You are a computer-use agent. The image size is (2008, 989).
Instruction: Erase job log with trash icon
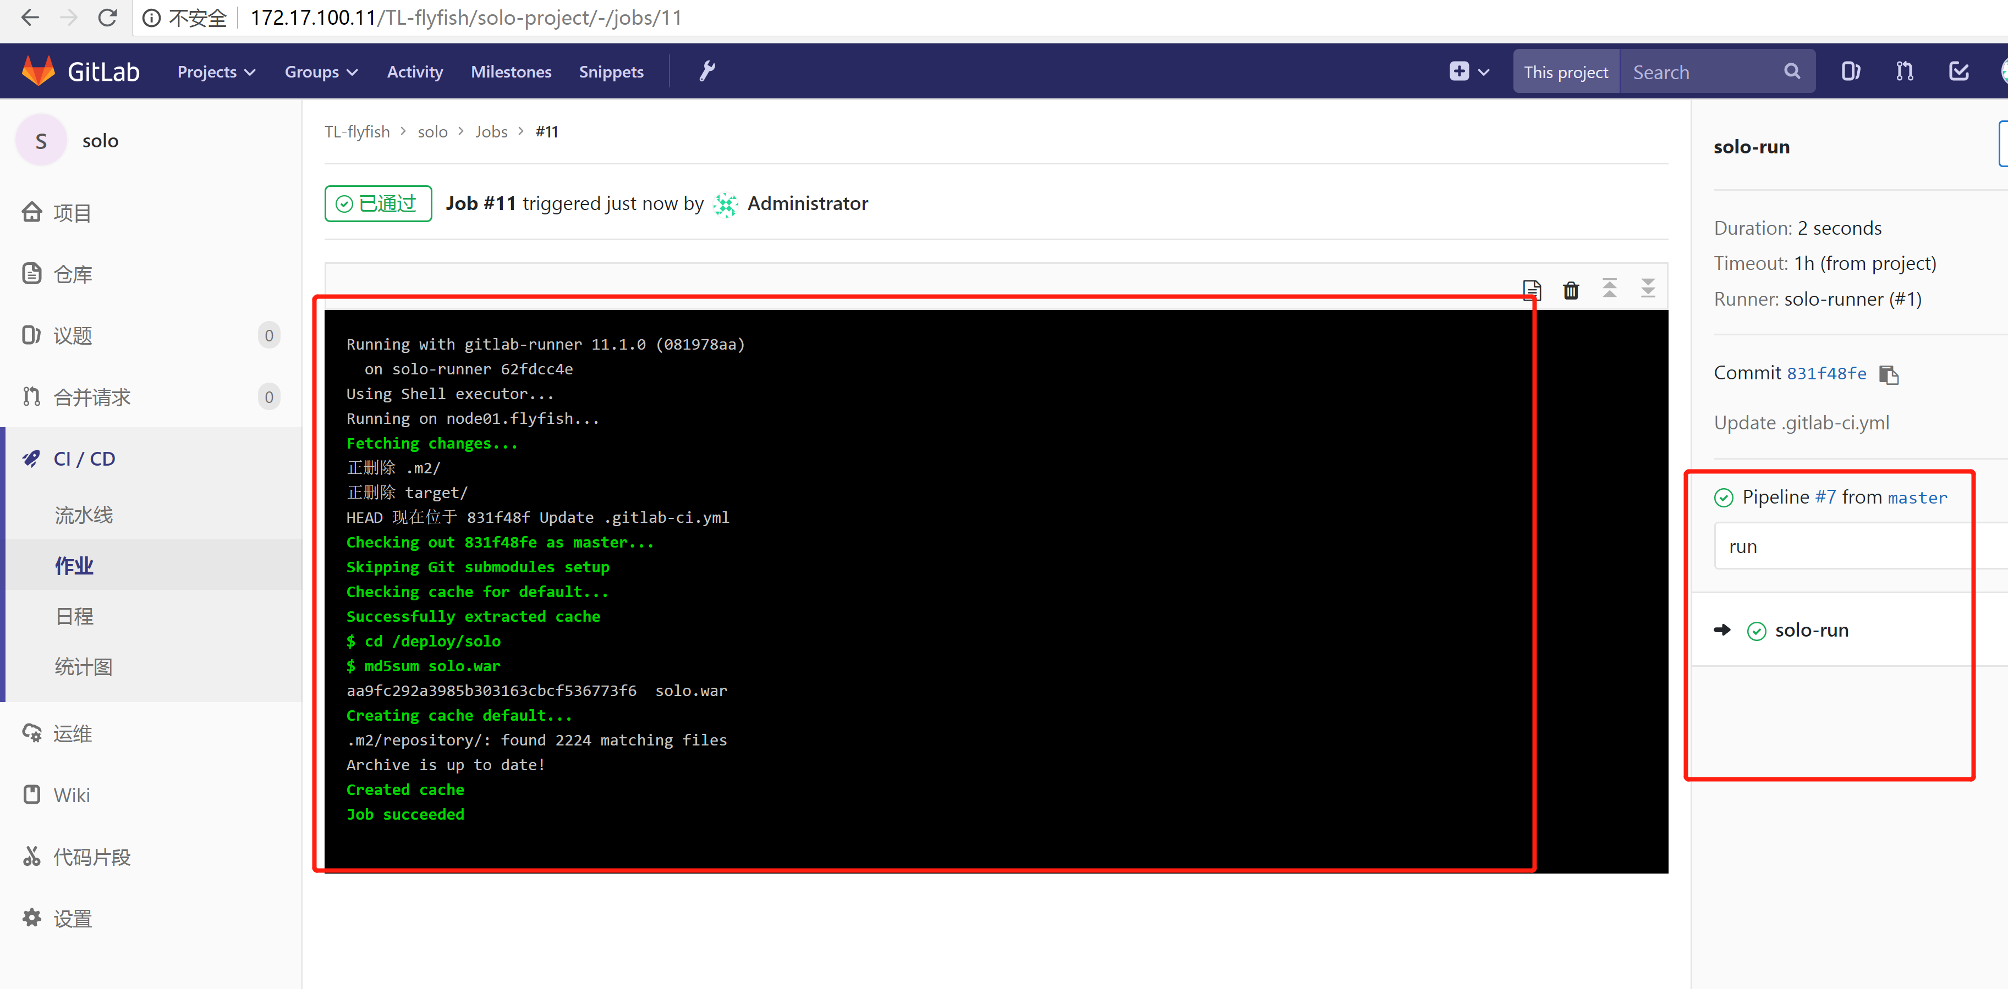point(1571,290)
